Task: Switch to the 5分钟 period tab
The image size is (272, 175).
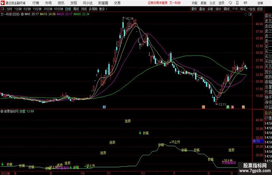Action: [x=27, y=9]
